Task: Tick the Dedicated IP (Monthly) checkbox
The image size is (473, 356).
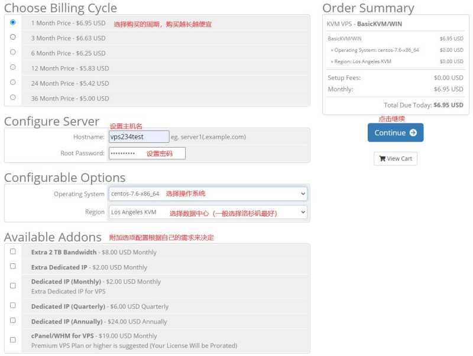Action: [12, 286]
